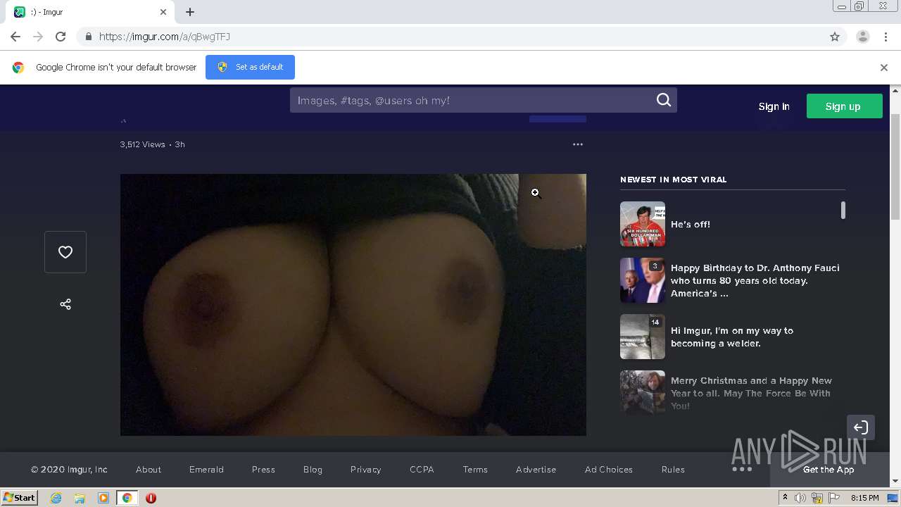Select Chrome taskbar button
The image size is (901, 507).
coord(127,498)
